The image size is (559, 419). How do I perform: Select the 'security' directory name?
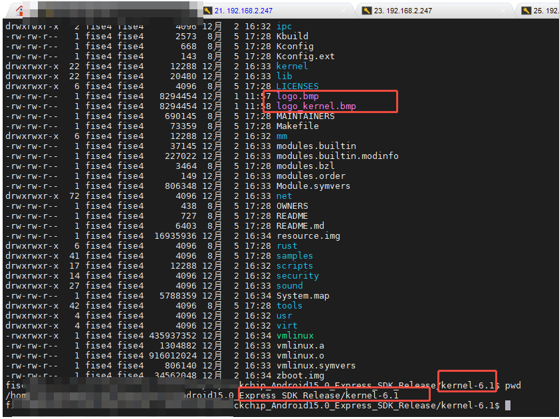pyautogui.click(x=297, y=276)
